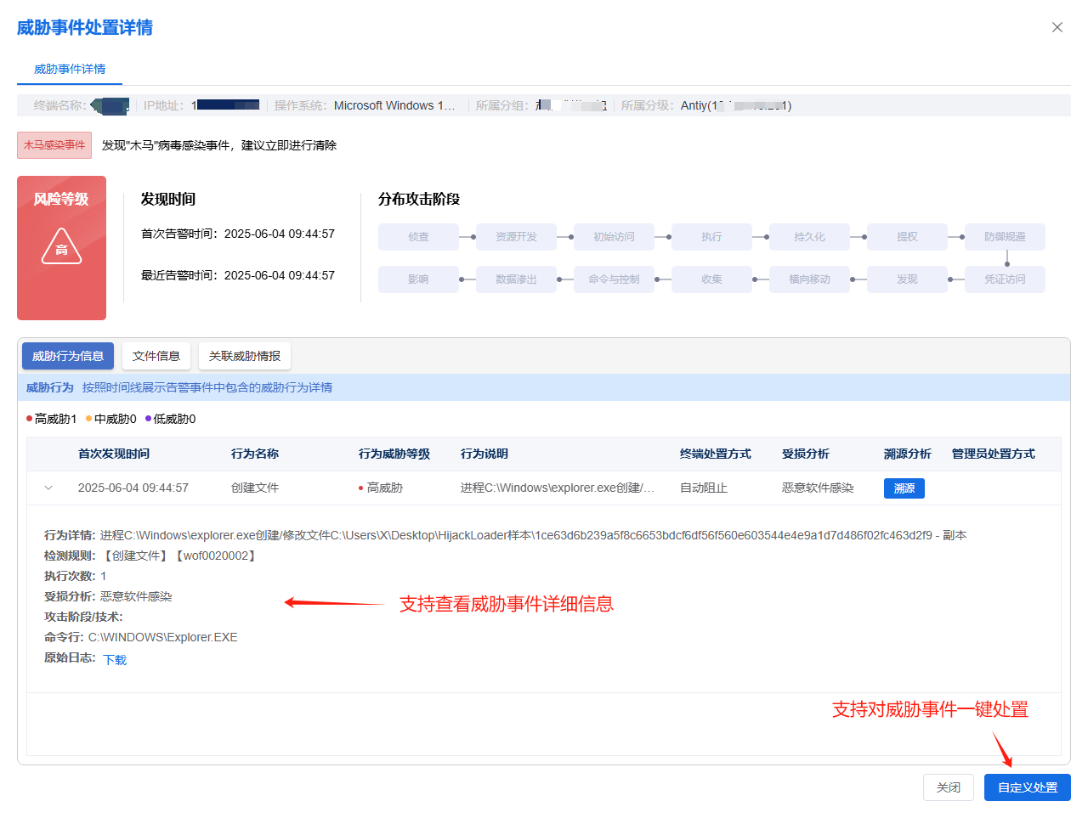Screen dimensions: 1088x818
Task: Select the 凭证访问 attack stage node
Action: coord(1005,279)
